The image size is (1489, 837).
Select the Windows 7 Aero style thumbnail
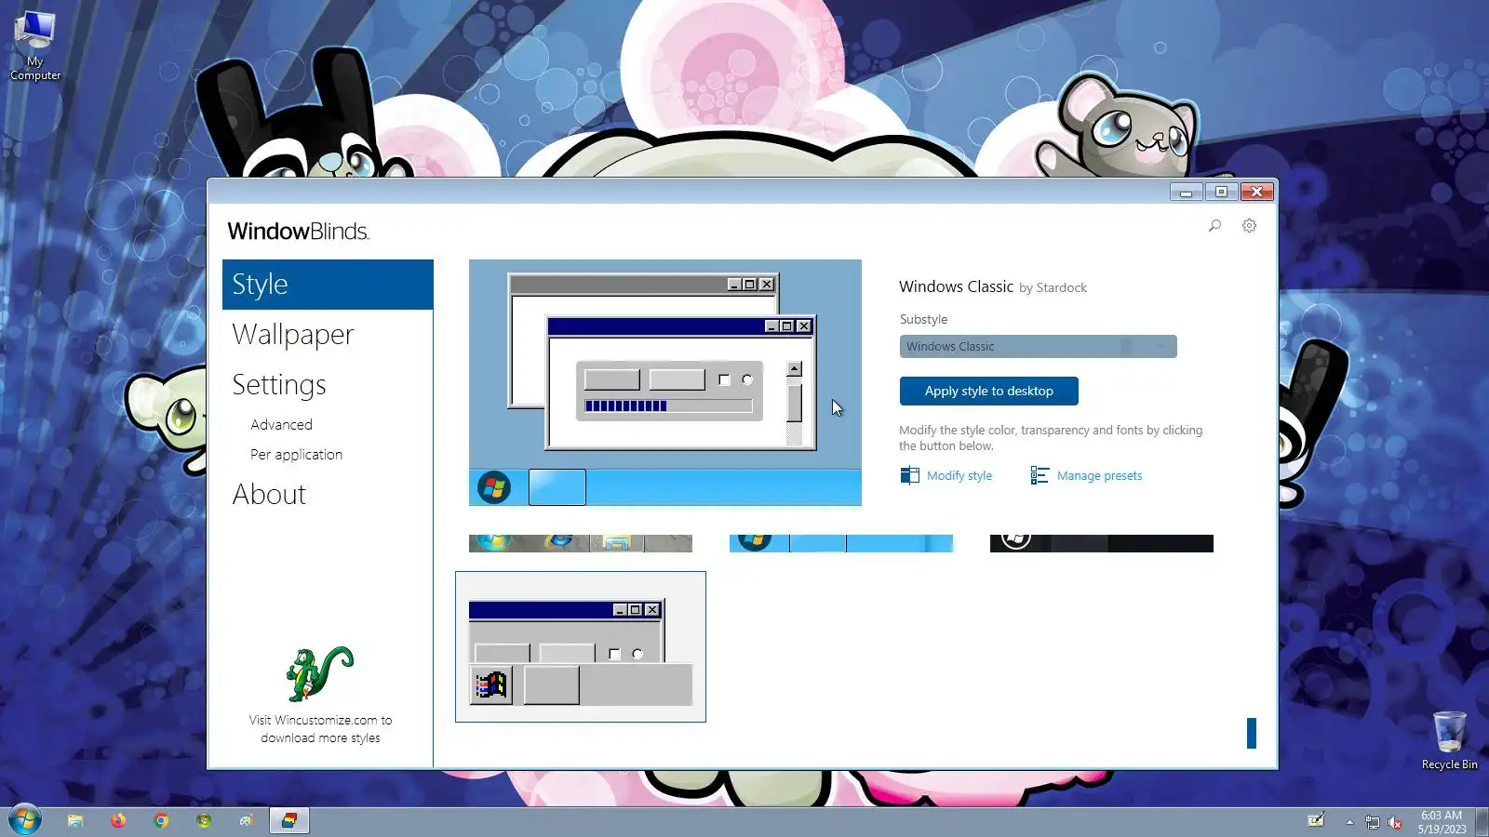[x=581, y=543]
